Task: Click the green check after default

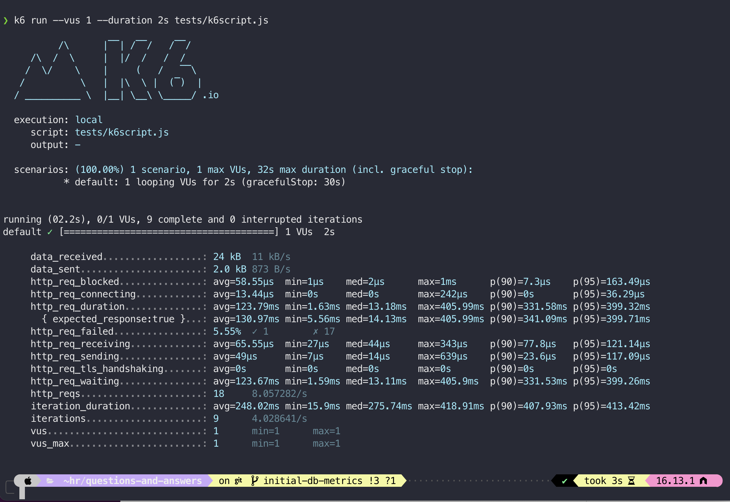Action: coord(50,232)
